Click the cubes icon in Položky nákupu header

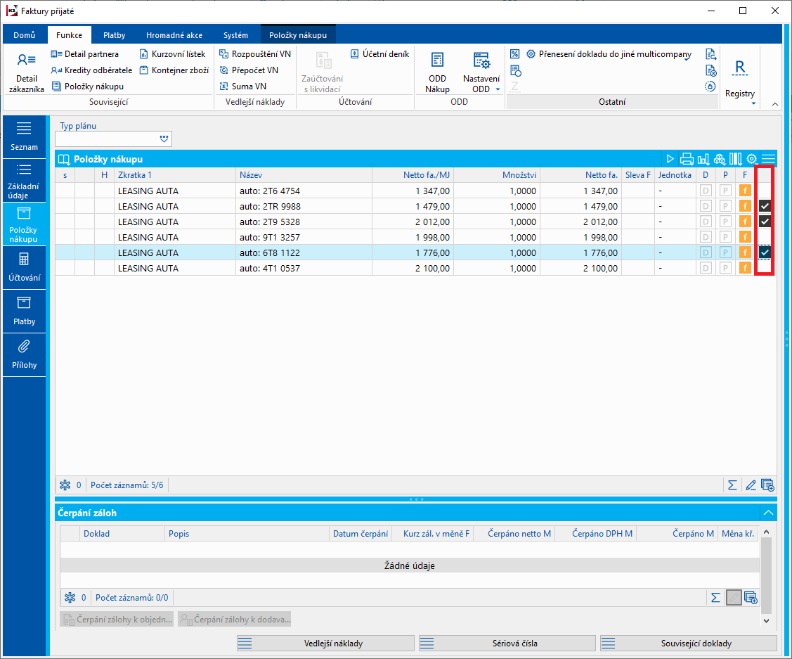point(720,159)
